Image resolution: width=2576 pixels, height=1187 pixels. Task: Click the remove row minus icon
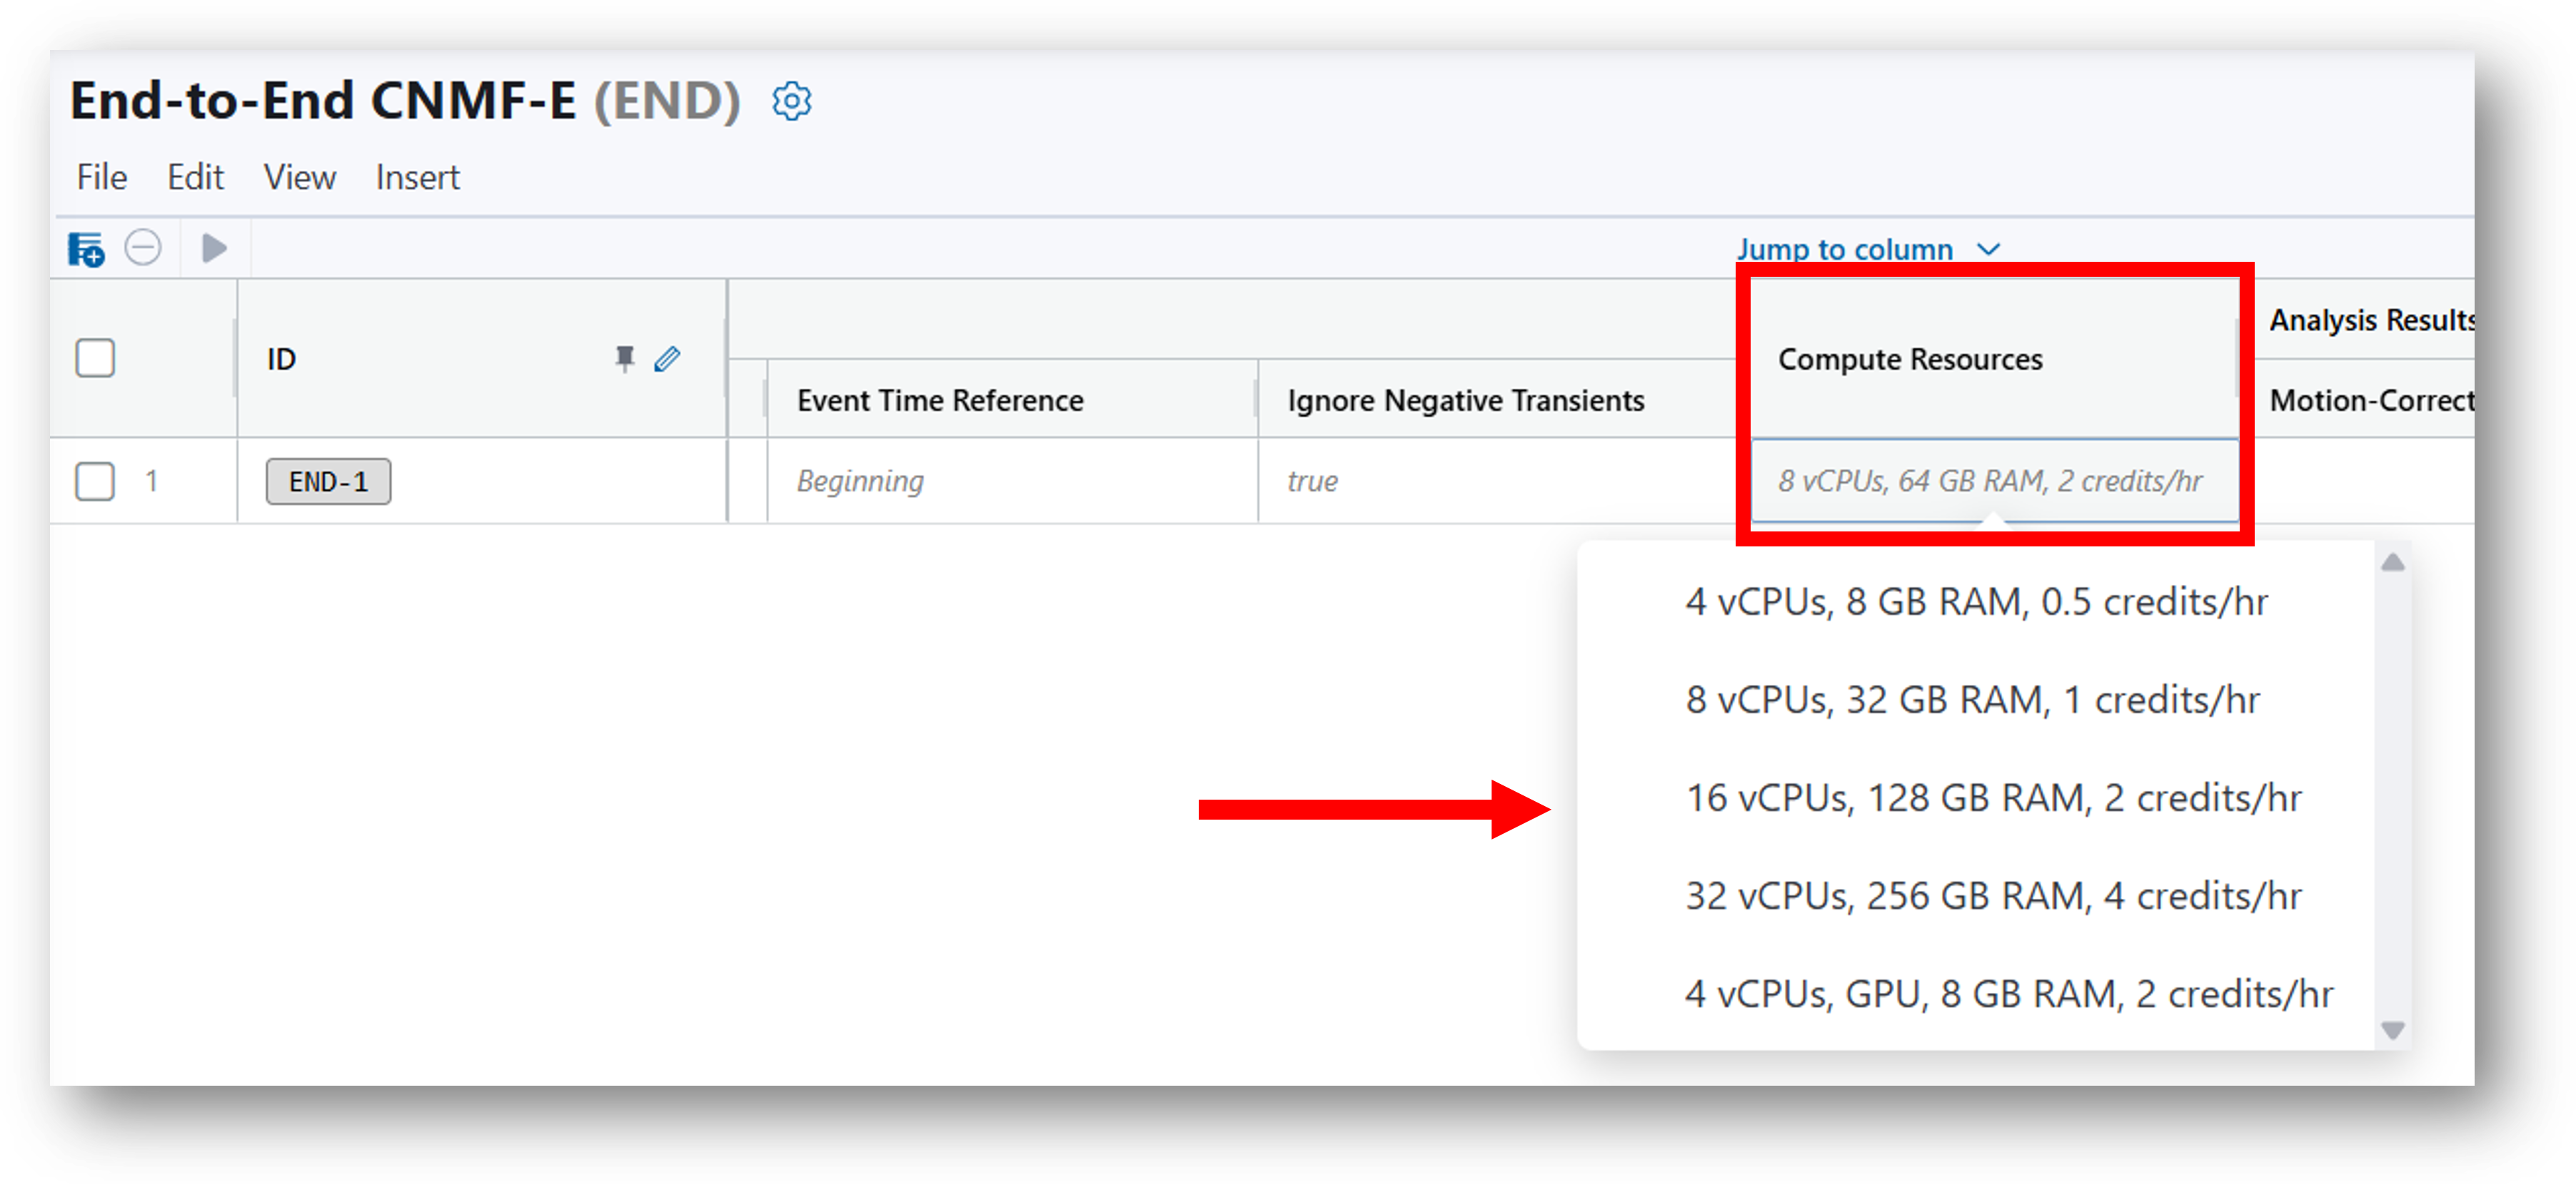pos(143,247)
